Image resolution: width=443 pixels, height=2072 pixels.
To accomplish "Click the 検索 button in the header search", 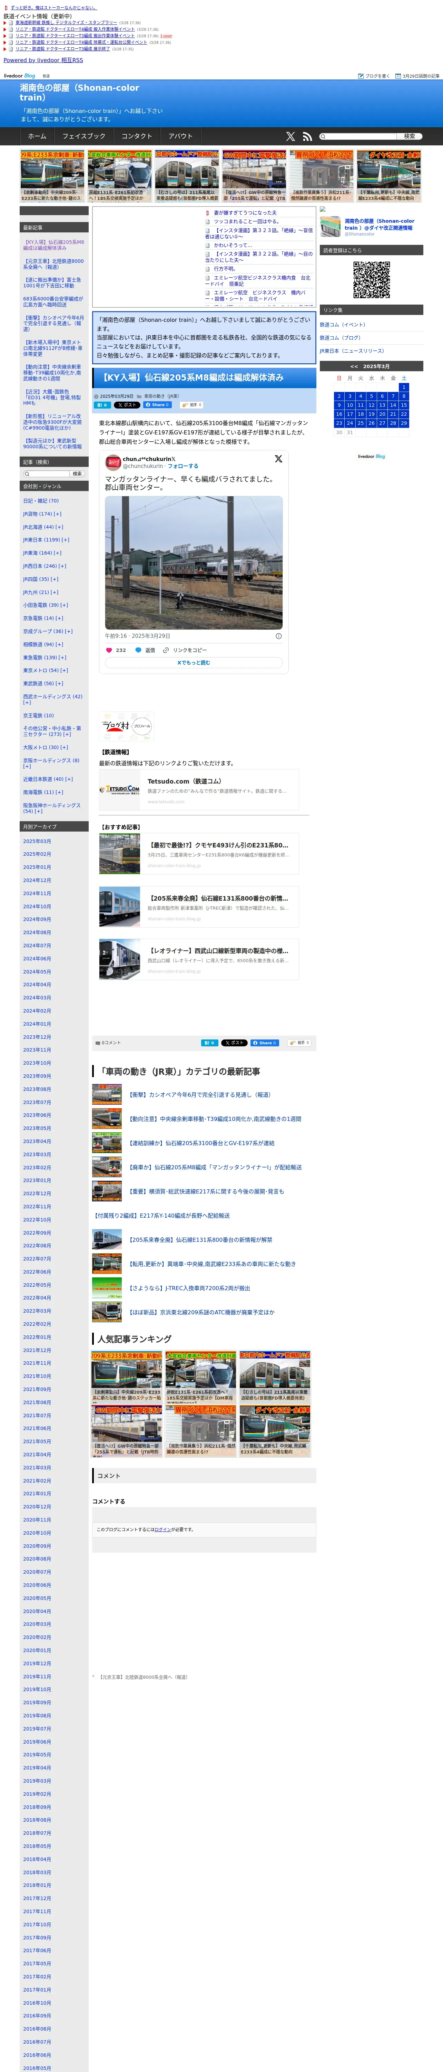I will [x=409, y=137].
